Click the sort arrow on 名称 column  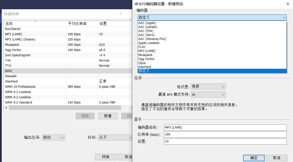[35, 22]
